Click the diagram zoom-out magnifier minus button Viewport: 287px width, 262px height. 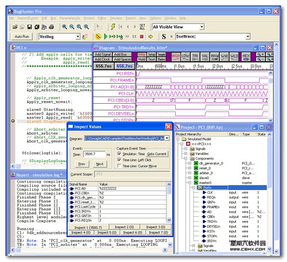click(x=261, y=59)
